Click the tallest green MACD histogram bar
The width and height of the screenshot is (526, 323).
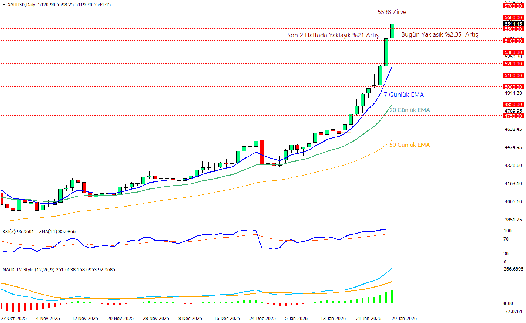tap(392, 297)
